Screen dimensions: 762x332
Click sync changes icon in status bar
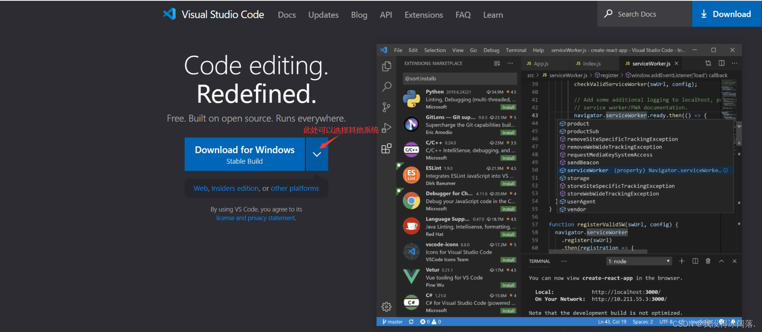tap(411, 322)
